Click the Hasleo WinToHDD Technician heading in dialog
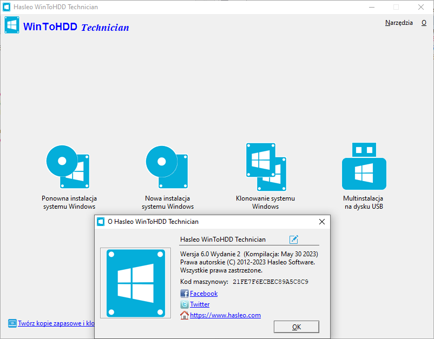The height and width of the screenshot is (339, 434). (x=223, y=240)
